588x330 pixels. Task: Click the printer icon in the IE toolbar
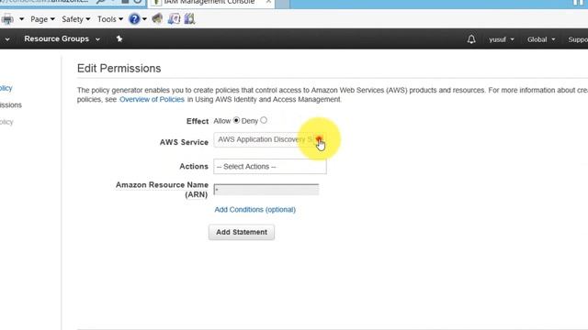click(x=7, y=19)
